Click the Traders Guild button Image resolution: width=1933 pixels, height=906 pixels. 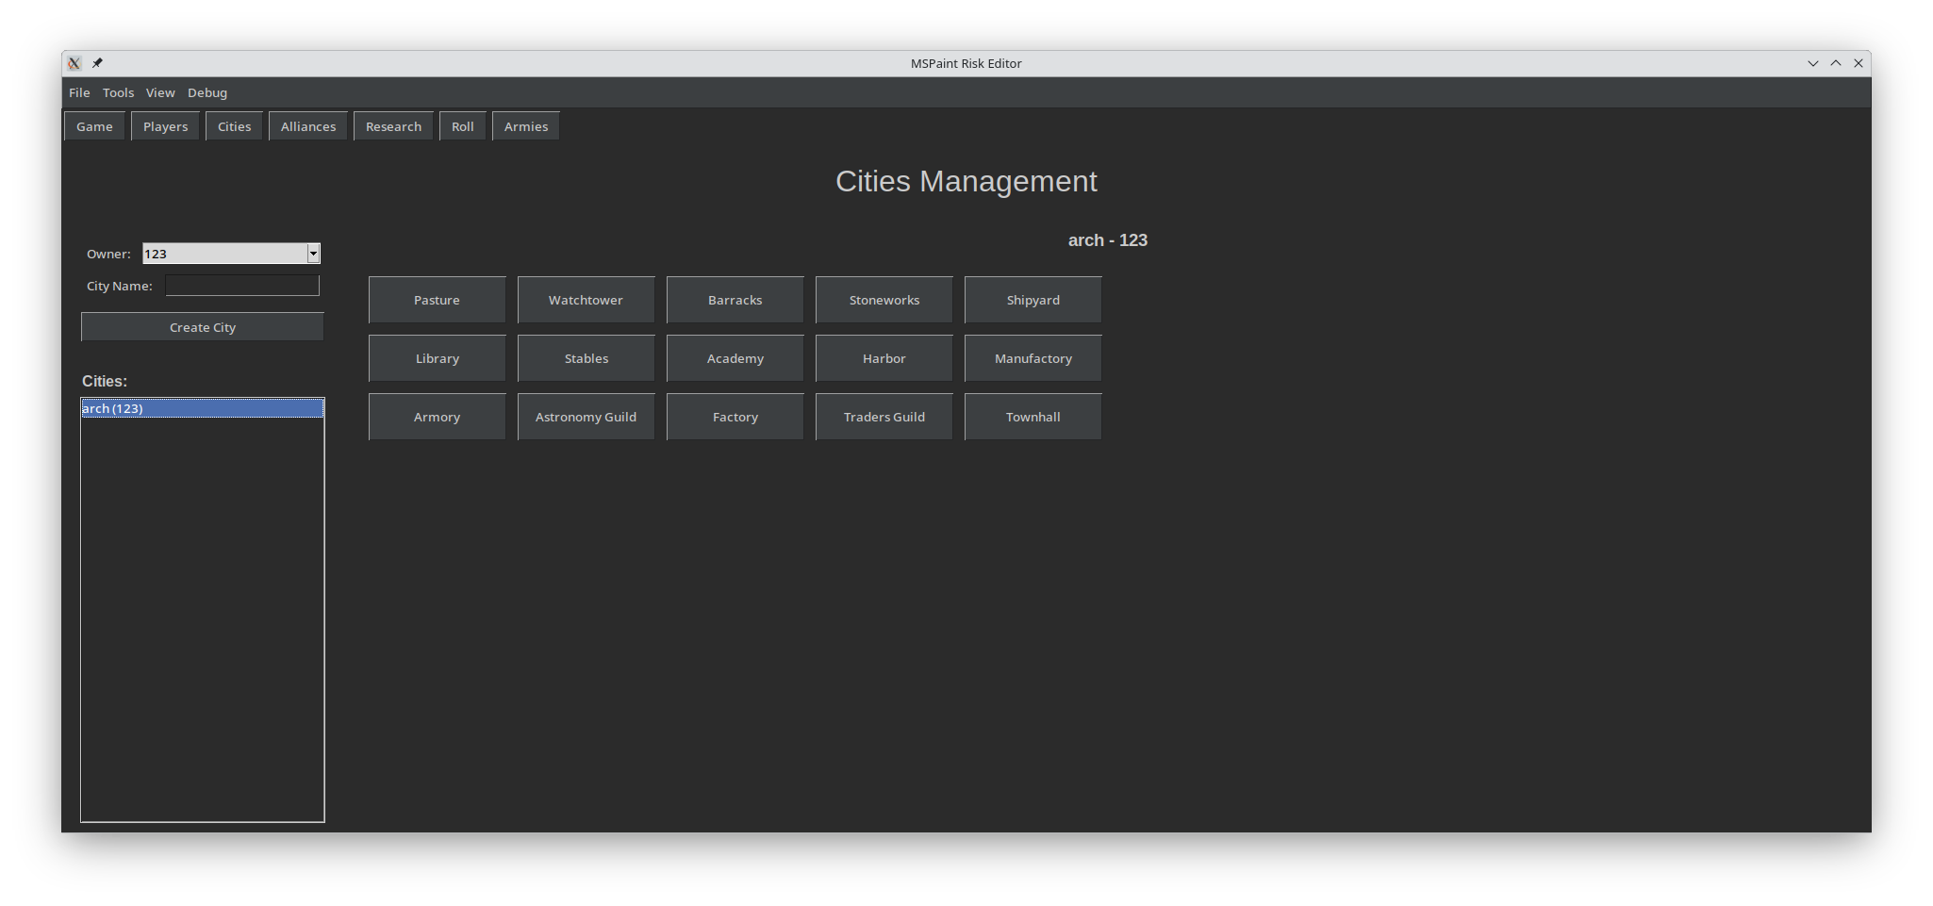coord(884,417)
